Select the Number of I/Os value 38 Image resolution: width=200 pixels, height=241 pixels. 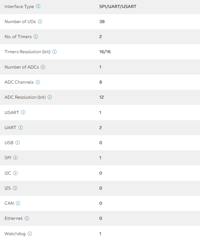point(102,22)
